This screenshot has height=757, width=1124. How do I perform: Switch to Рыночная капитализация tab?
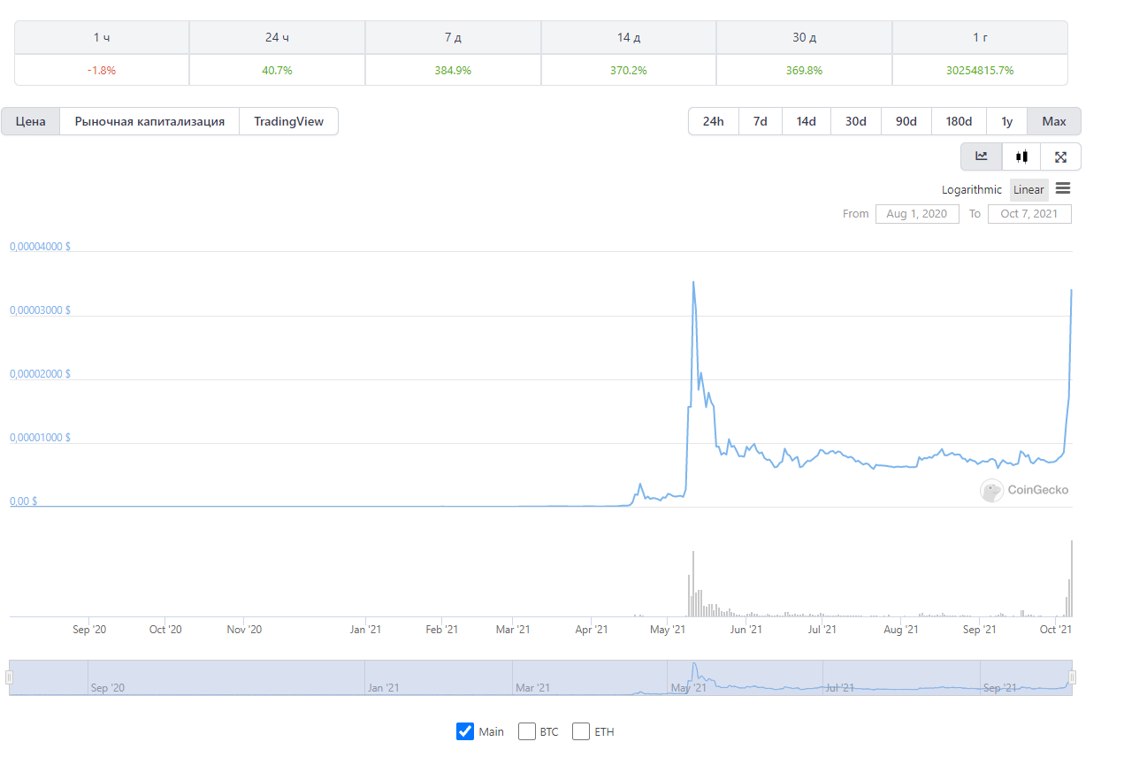[149, 121]
